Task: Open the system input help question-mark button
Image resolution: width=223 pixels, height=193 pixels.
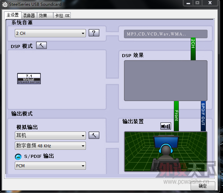Action: [94, 33]
